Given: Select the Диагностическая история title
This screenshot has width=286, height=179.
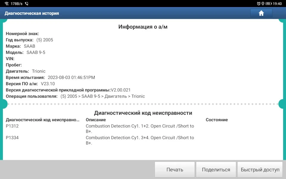Looking at the screenshot, I should click(32, 13).
